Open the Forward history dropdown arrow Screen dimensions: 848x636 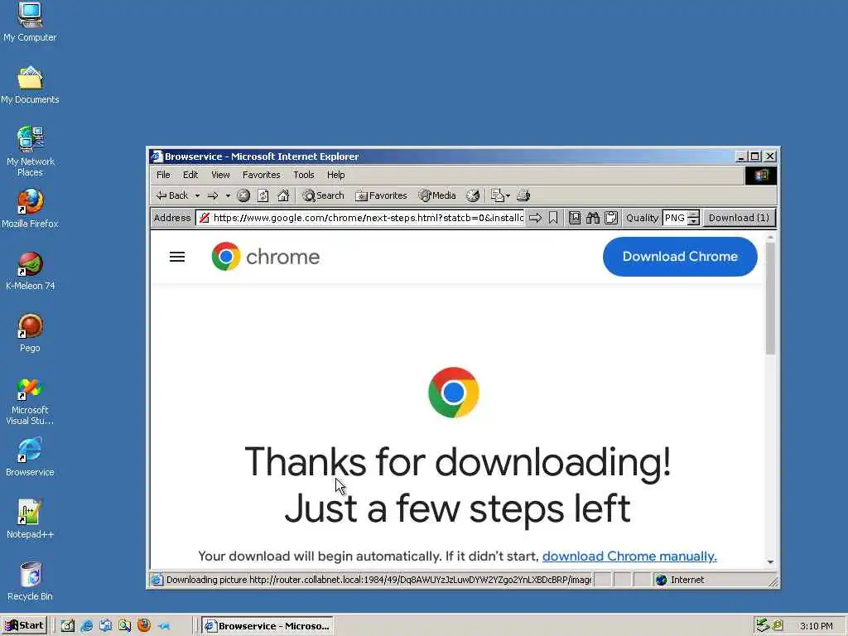pyautogui.click(x=228, y=195)
